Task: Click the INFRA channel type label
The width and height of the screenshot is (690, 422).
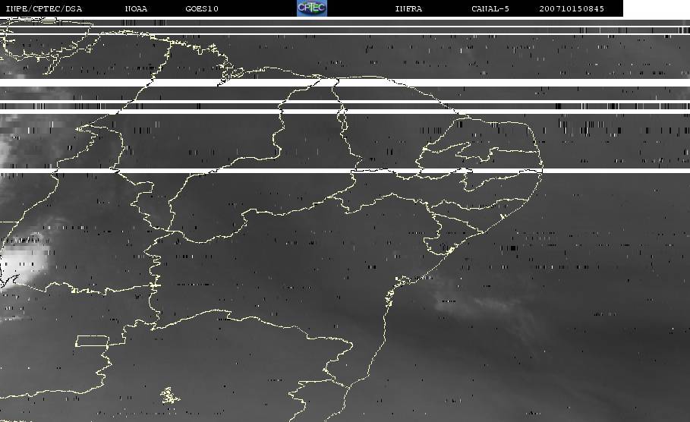Action: click(x=408, y=9)
